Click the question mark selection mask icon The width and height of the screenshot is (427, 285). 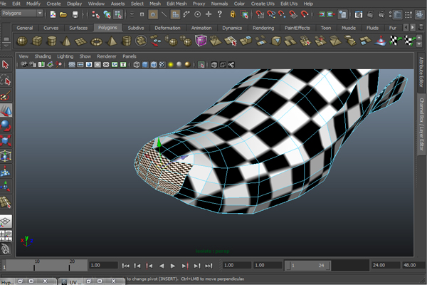[220, 14]
